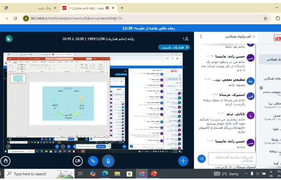Click the بابایی، ترنم avatar
Screen dimensions: 281x180
tap(251, 115)
